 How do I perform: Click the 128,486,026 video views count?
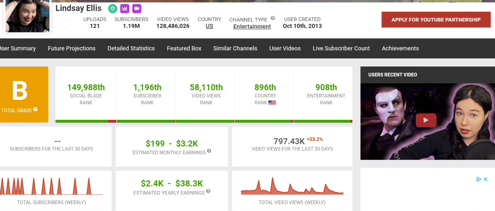tap(173, 26)
